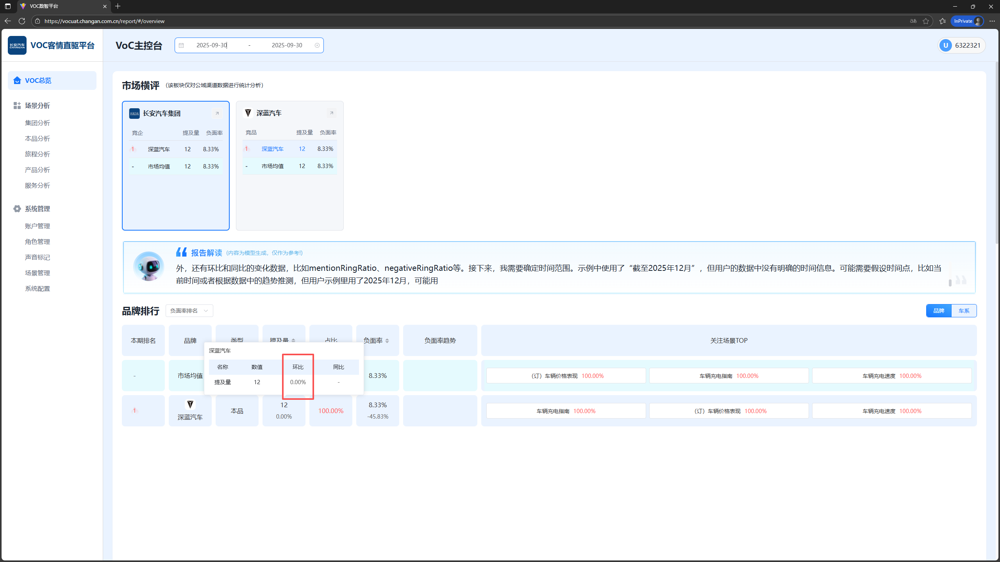The height and width of the screenshot is (562, 1000).
Task: Open 账户管理 in sidebar menu
Action: [37, 226]
